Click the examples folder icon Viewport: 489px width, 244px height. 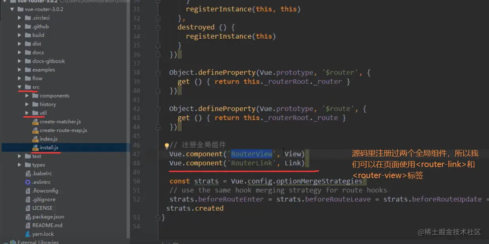pyautogui.click(x=28, y=70)
